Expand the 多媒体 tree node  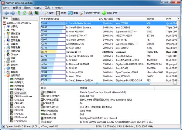pyautogui.click(x=5, y=44)
